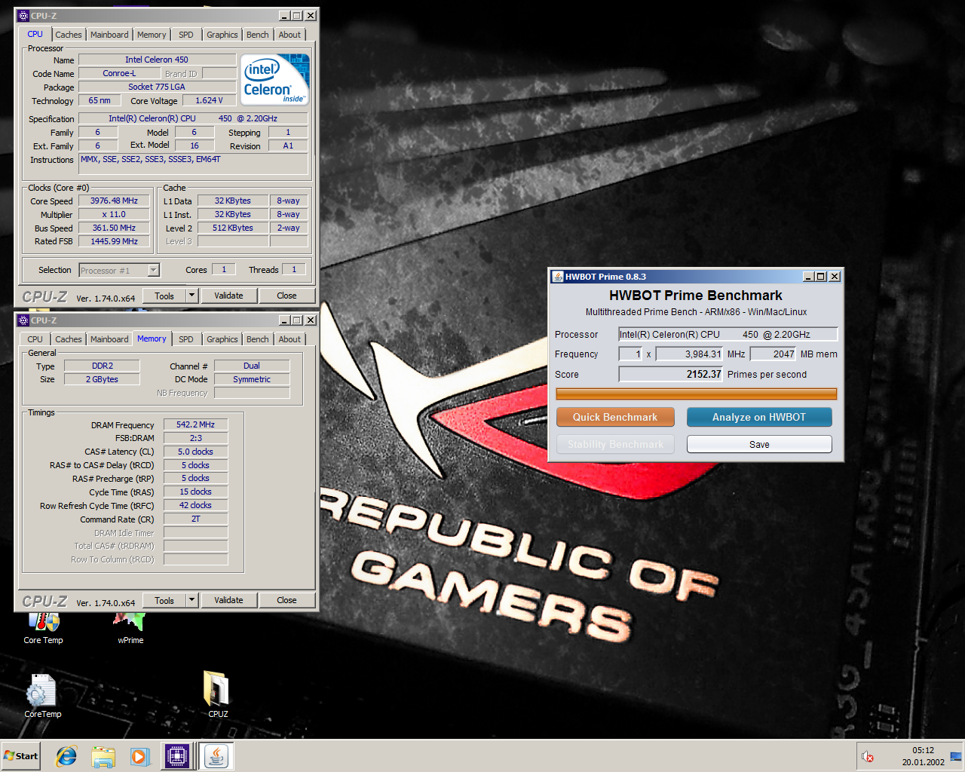Click Core Voltage value 1.624 V
The height and width of the screenshot is (772, 965).
(209, 100)
